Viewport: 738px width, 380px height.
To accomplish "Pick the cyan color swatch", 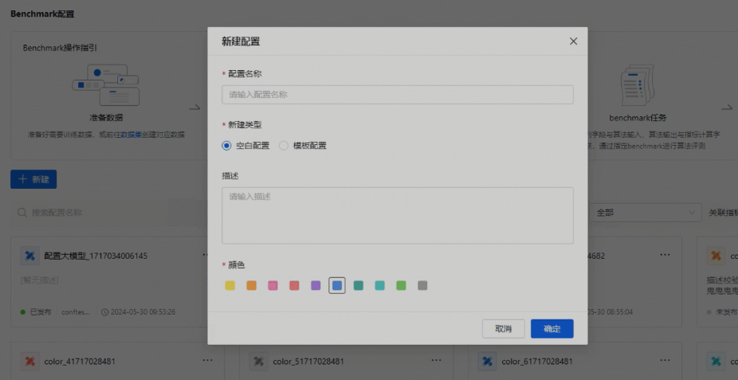I will pyautogui.click(x=380, y=285).
